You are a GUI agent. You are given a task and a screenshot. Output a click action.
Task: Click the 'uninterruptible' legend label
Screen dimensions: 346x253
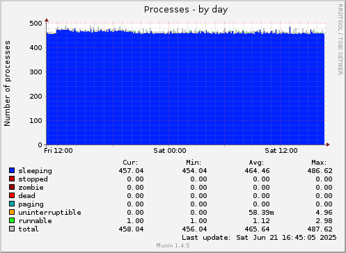click(x=49, y=213)
